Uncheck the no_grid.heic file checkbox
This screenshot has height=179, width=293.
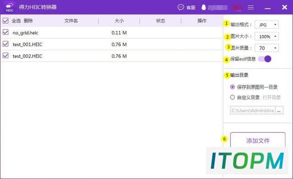(5, 33)
